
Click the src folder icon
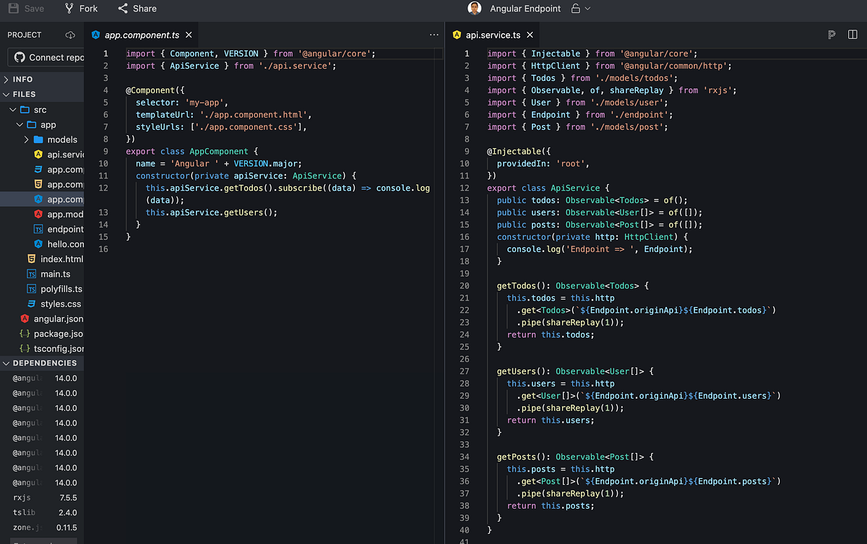[x=25, y=110]
